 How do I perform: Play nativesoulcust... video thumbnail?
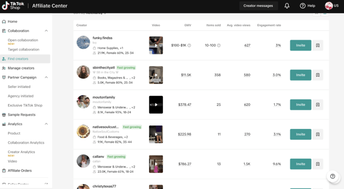[x=156, y=134]
